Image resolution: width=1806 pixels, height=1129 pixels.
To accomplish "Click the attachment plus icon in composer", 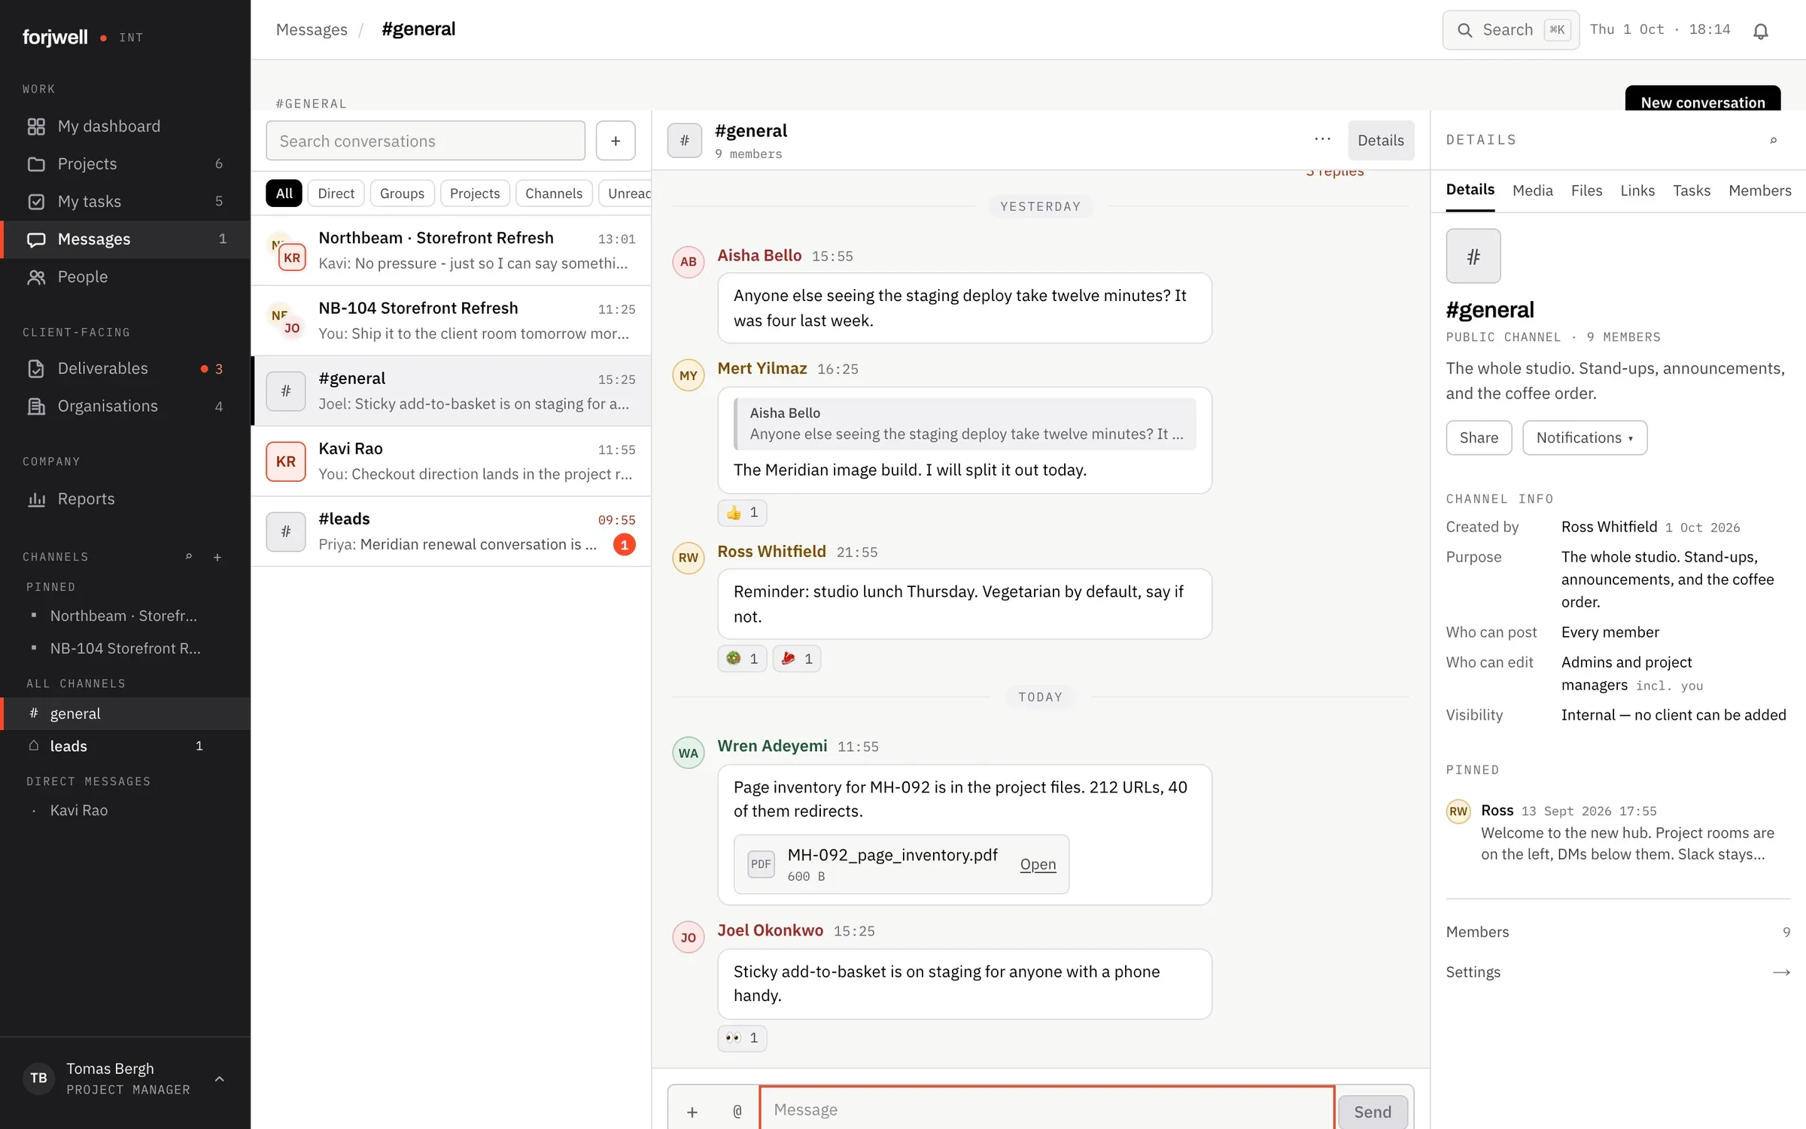I will click(x=692, y=1111).
